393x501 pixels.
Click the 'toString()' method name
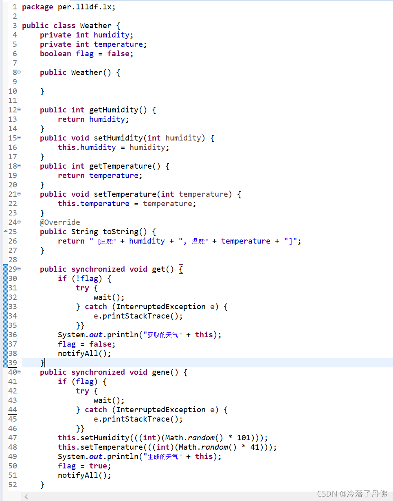125,232
